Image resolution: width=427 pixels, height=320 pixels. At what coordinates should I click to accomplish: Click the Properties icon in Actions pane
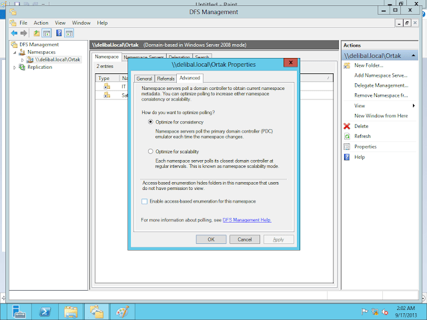346,147
